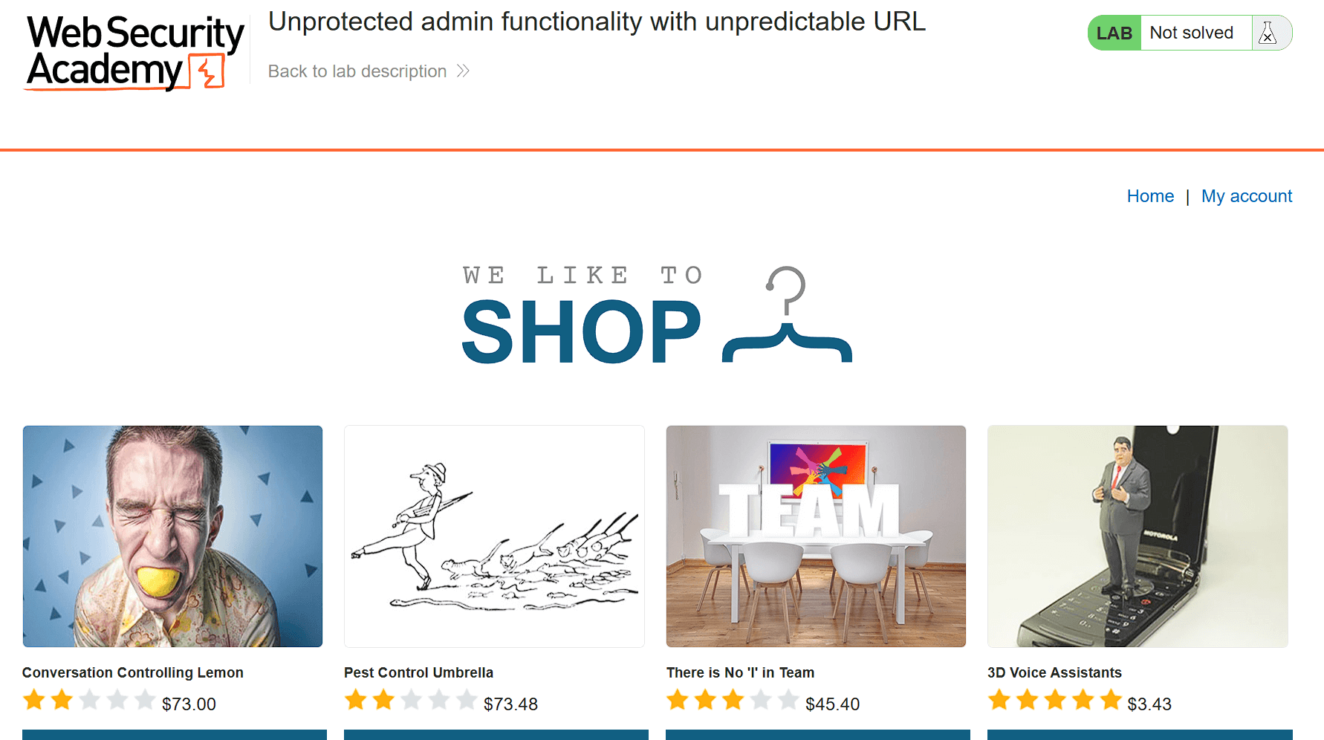Click the orange lightning bolt in the logo
Screen dimensions: 1324x740
206,70
